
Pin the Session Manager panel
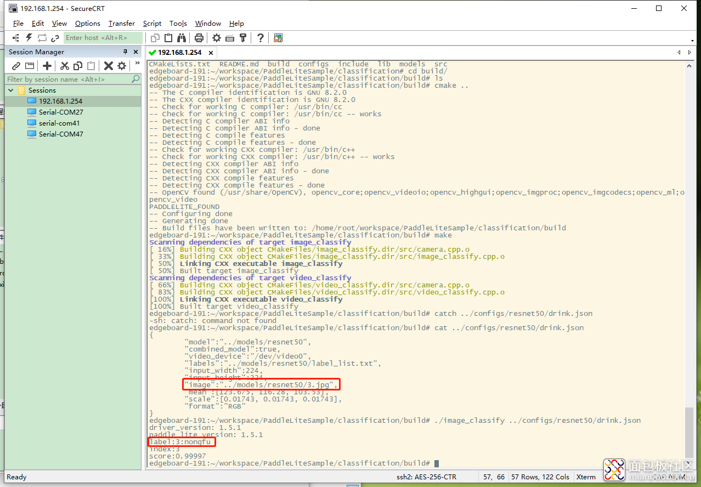125,52
